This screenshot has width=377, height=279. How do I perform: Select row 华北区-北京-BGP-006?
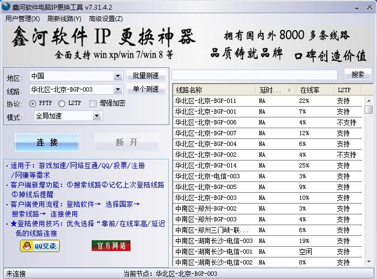pyautogui.click(x=268, y=122)
